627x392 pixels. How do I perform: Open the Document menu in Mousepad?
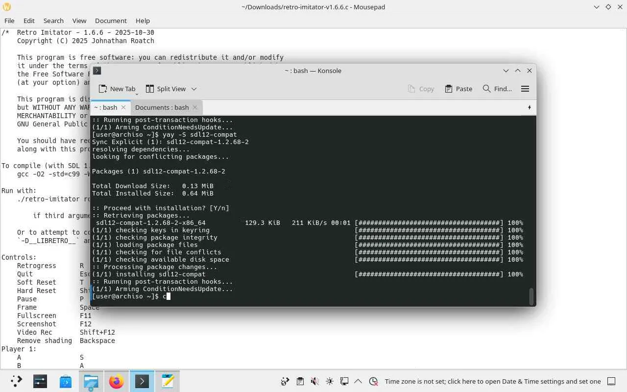tap(111, 21)
